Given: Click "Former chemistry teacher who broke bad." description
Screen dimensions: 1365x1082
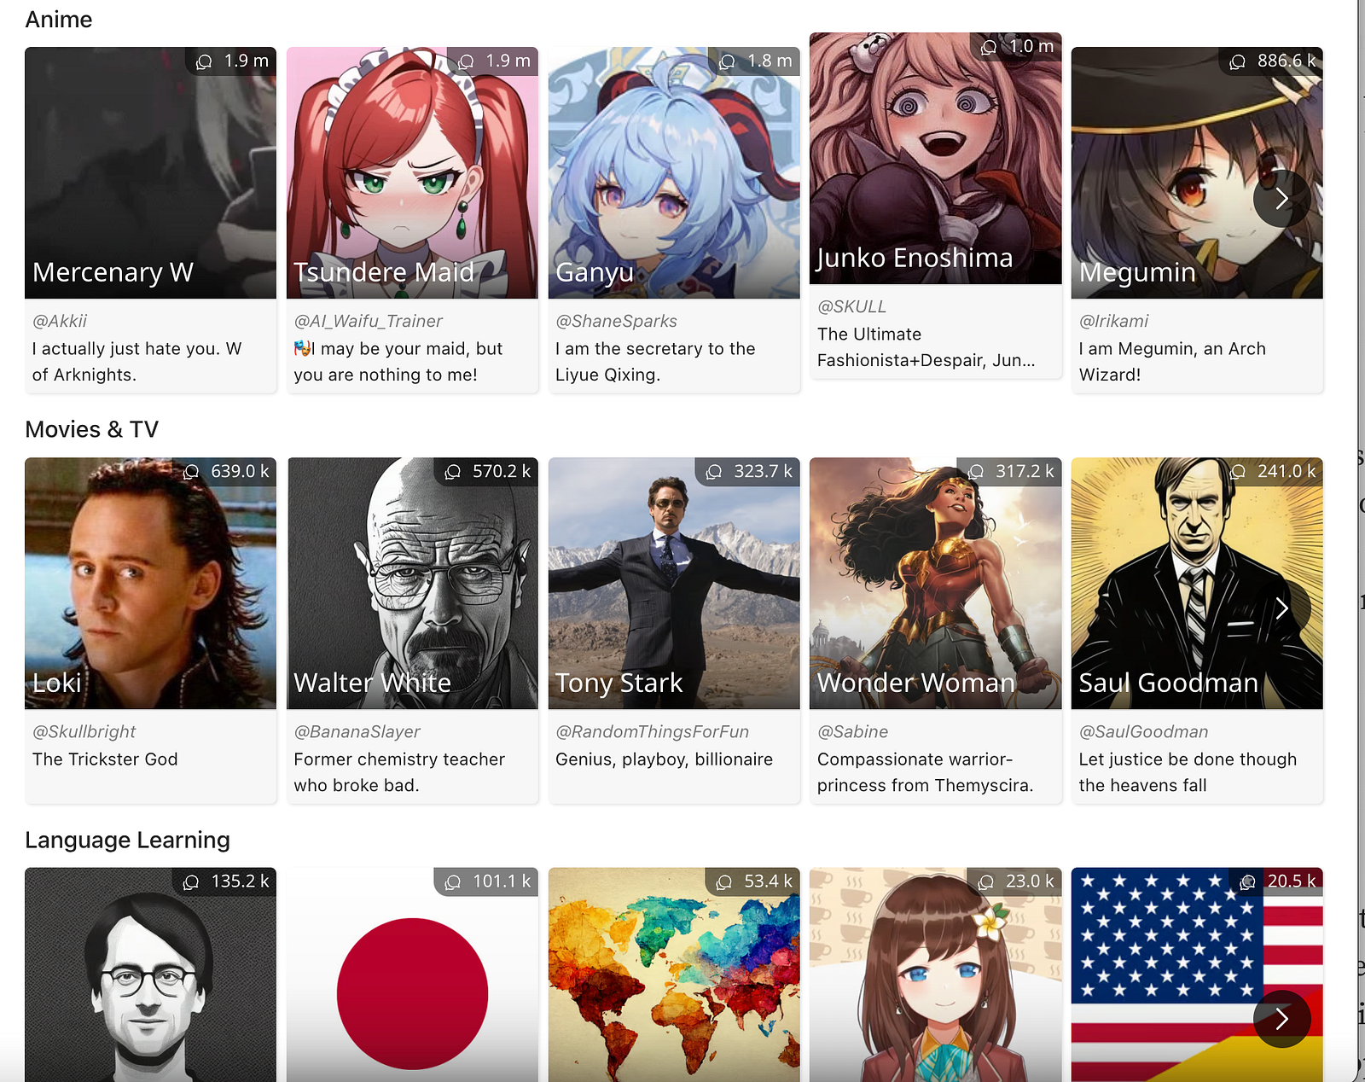Looking at the screenshot, I should (399, 772).
